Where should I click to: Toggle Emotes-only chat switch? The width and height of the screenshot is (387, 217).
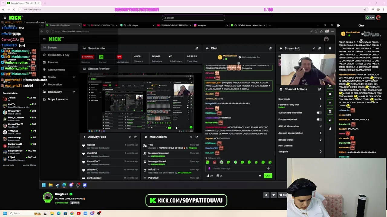(x=318, y=119)
